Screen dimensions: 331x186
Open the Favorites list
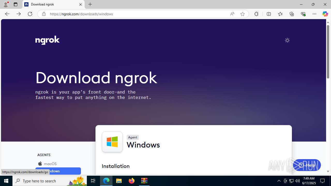point(280,14)
